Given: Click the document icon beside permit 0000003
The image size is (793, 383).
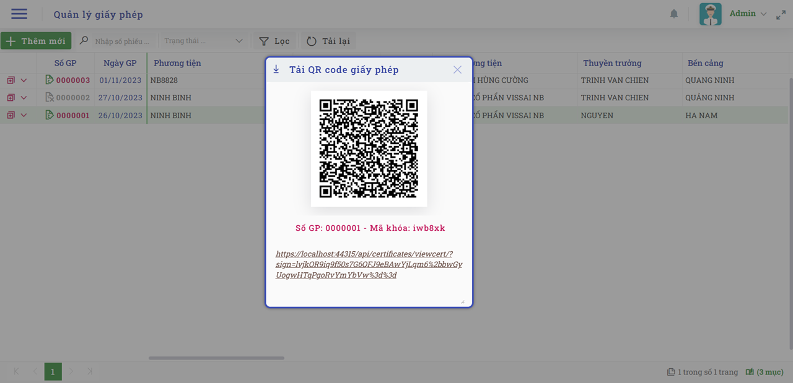Looking at the screenshot, I should (x=50, y=80).
